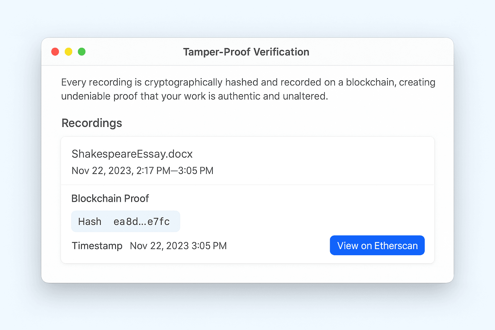
Task: Click the word 'cryptographically' in the description
Action: coord(183,82)
